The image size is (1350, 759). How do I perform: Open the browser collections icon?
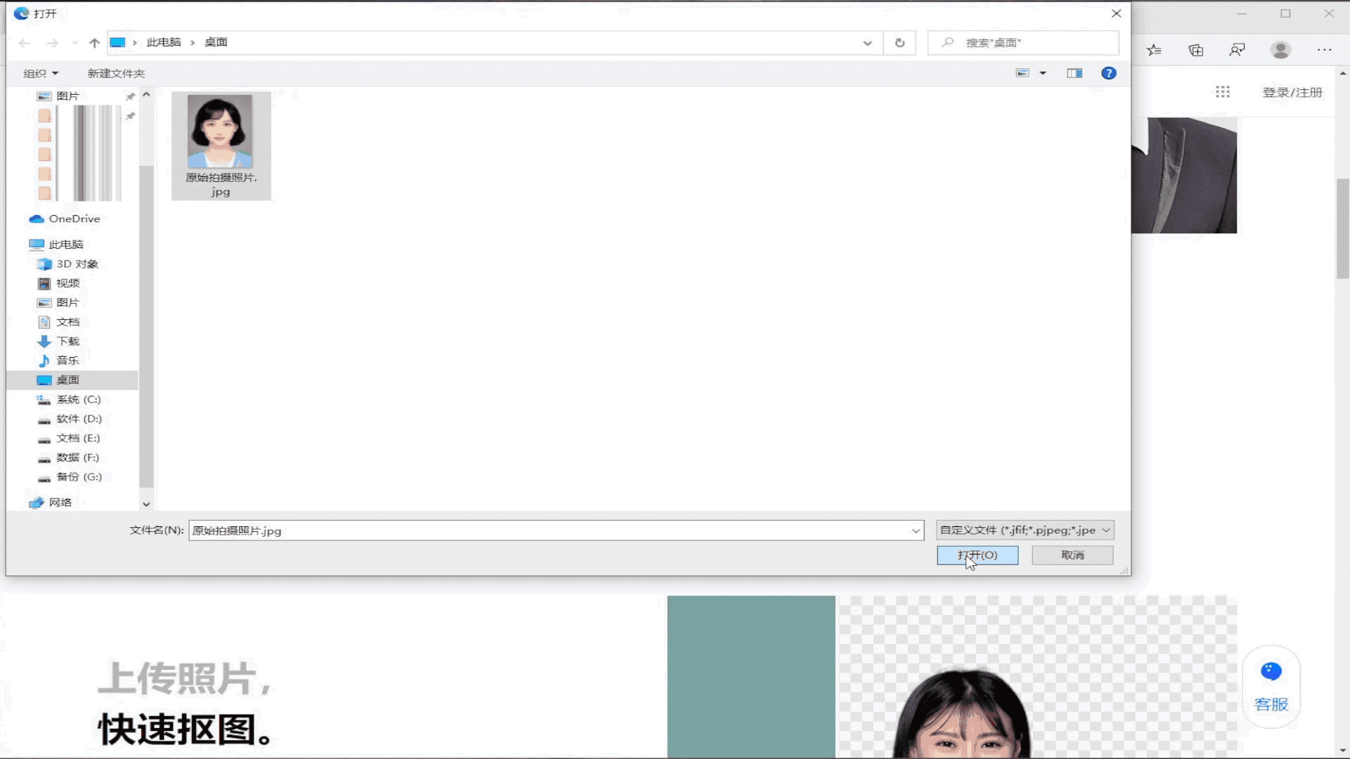click(1195, 50)
